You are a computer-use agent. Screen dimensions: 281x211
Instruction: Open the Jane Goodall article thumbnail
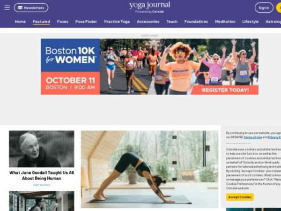click(42, 149)
